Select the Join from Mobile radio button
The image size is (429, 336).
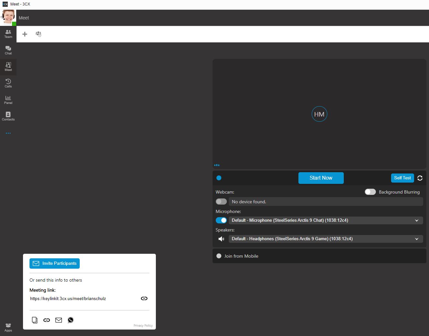(219, 256)
